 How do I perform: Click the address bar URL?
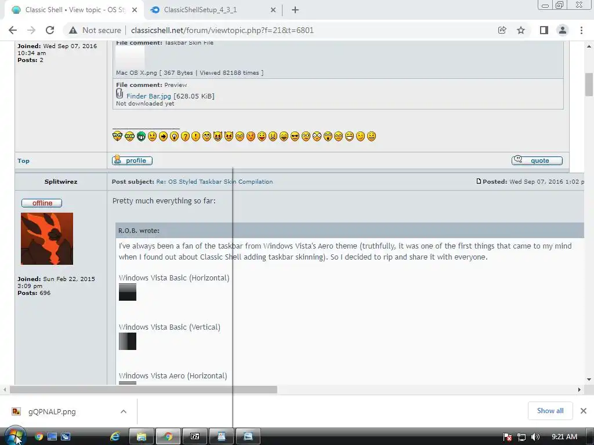(x=222, y=30)
